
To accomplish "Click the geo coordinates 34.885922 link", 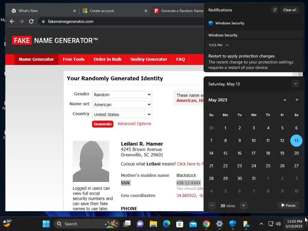I will pos(190,196).
